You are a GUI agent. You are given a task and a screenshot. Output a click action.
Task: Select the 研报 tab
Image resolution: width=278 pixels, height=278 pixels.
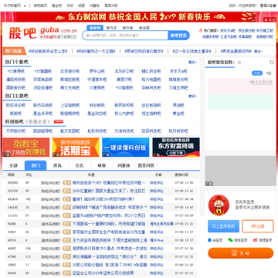(102, 165)
